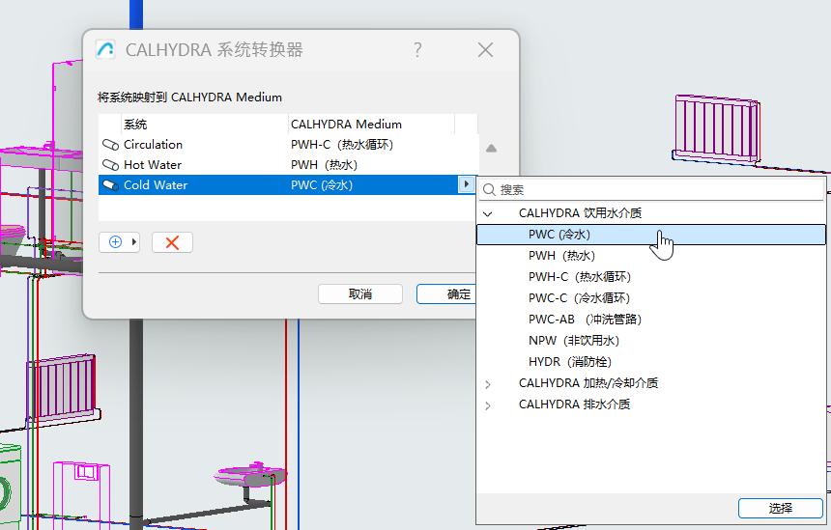Select the Hot Water system row
The height and width of the screenshot is (530, 831).
(x=288, y=165)
